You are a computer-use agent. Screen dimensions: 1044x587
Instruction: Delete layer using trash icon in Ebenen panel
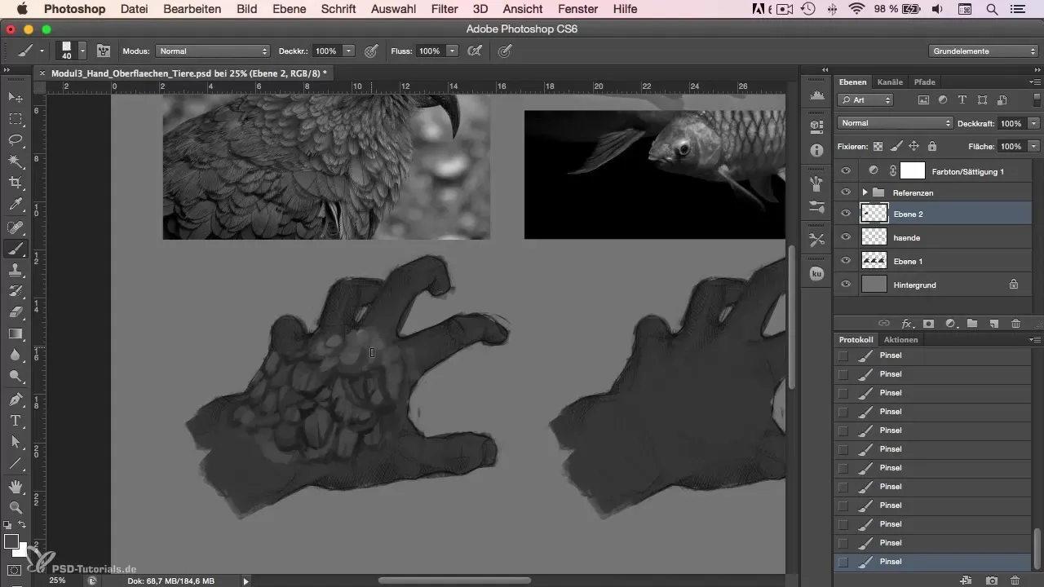coord(1015,324)
